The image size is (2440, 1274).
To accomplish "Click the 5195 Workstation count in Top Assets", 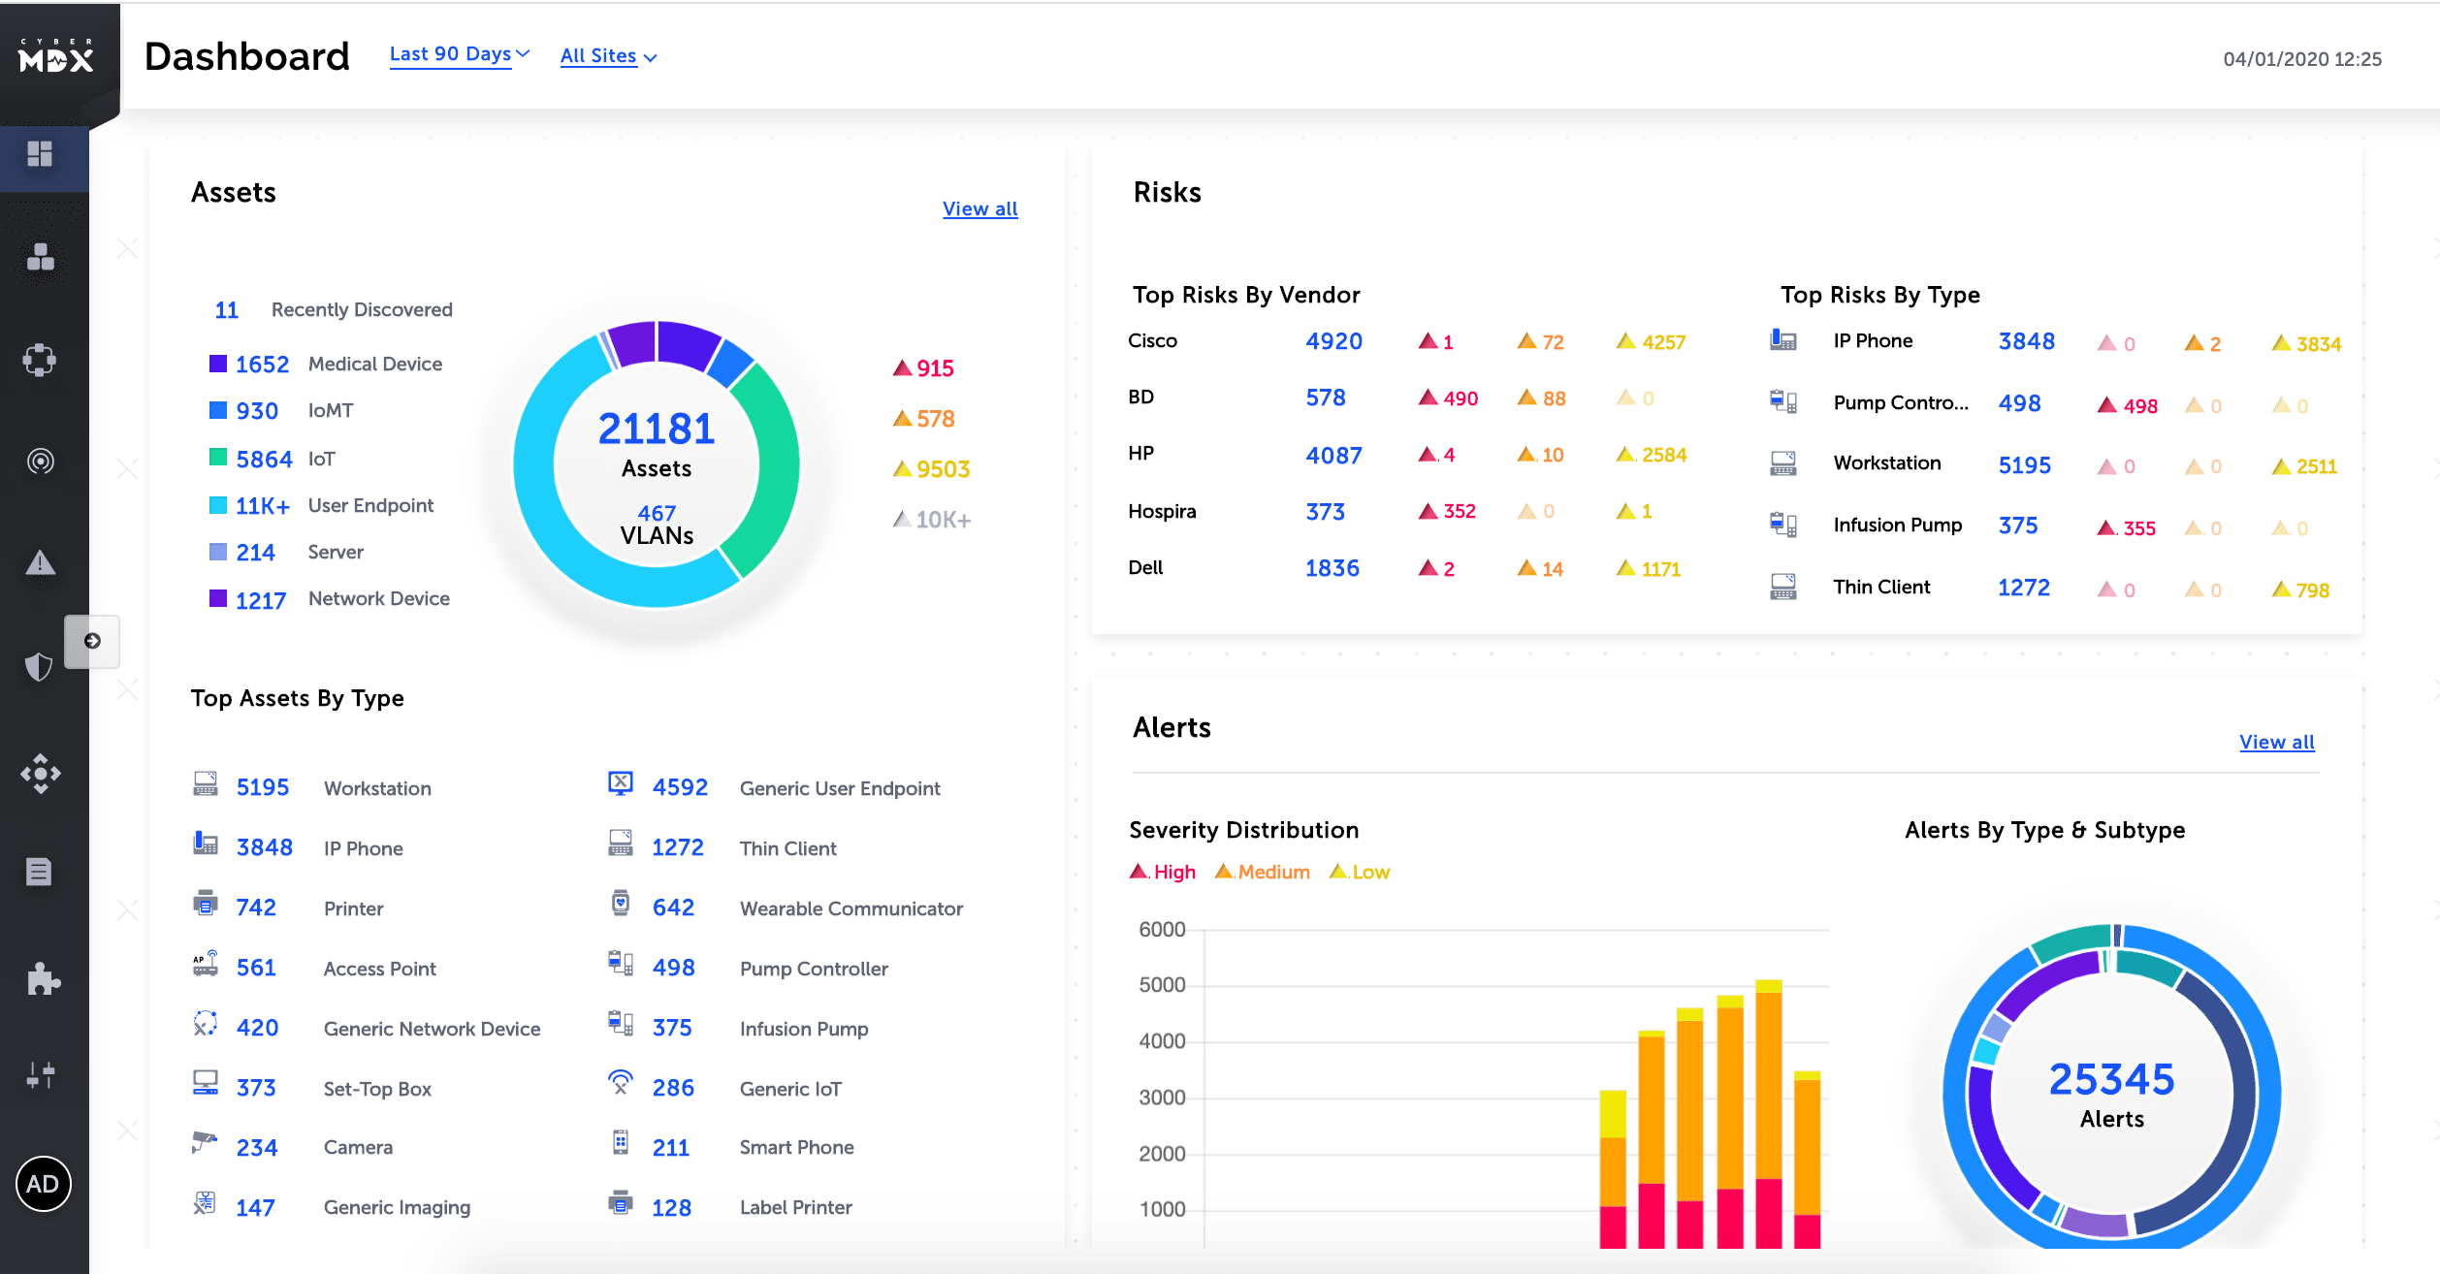I will (x=262, y=787).
